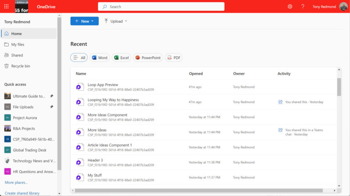Screen dimensions: 350x196
Task: Click the Search box
Action: click(x=161, y=7)
